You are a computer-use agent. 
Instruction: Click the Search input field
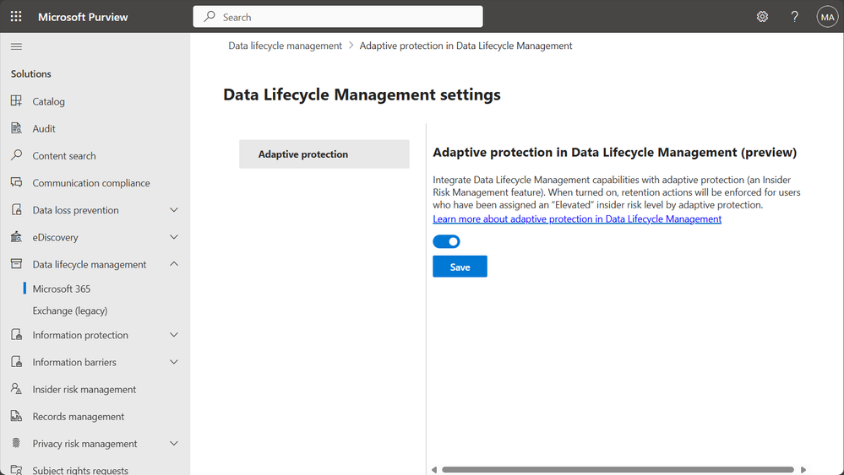click(x=338, y=17)
